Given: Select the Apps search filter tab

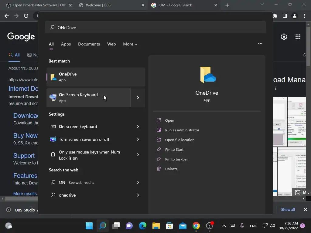Looking at the screenshot, I should pos(66,44).
